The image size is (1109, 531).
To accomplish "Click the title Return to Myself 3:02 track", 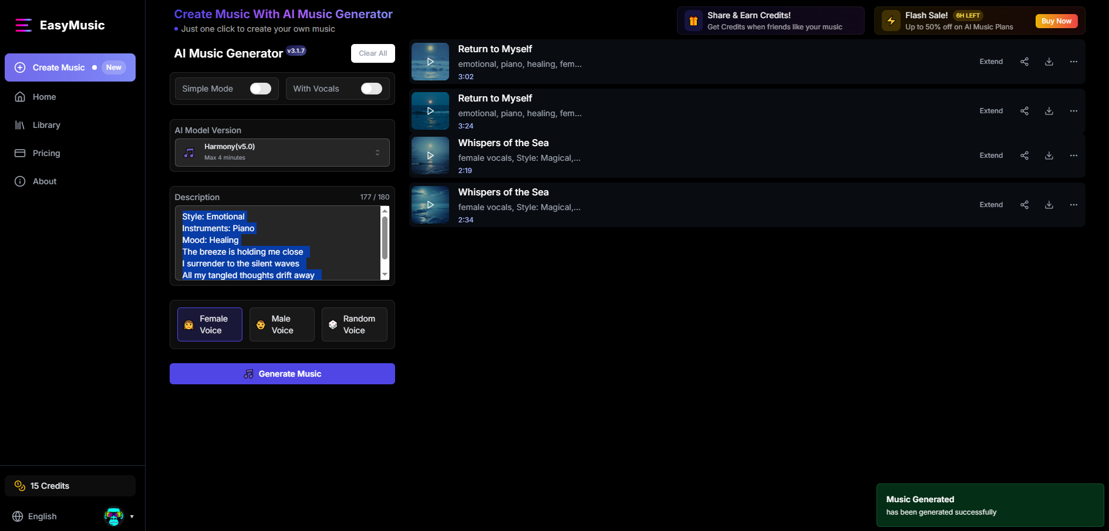I will coord(495,49).
